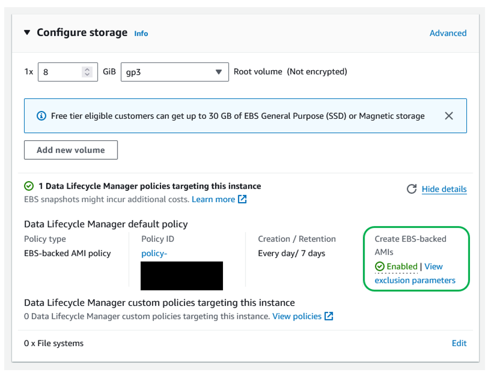The height and width of the screenshot is (376, 491).
Task: Dismiss the free tier notification with the X
Action: tap(449, 116)
